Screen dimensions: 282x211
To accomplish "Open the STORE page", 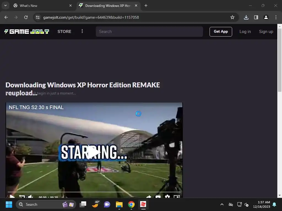I will pos(64,32).
